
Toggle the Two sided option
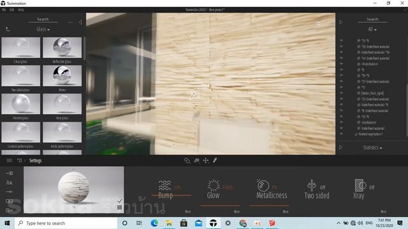317,190
